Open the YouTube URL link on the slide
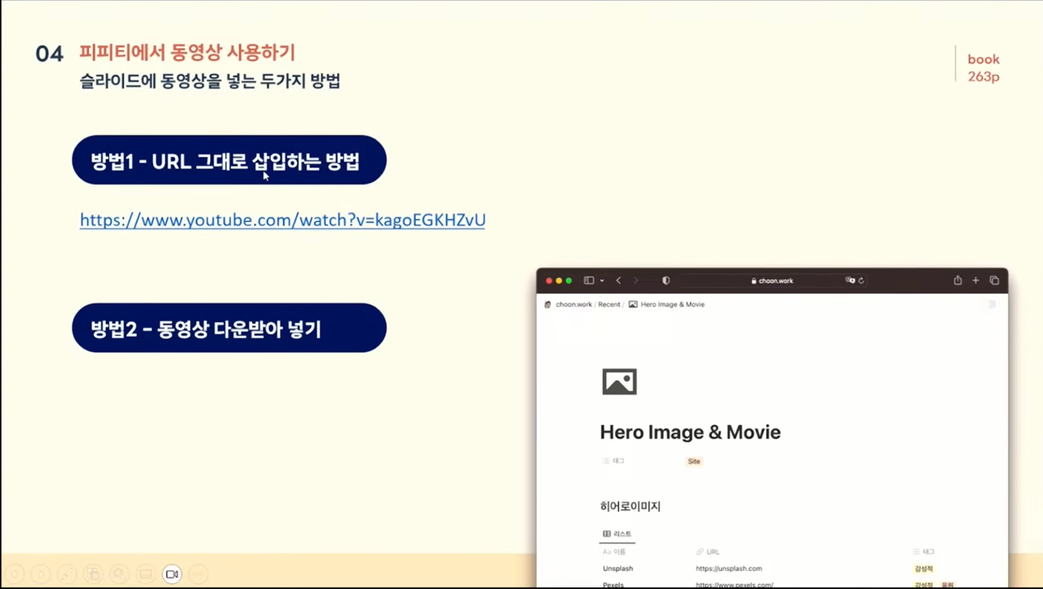Screen dimensions: 1043x589 [x=282, y=220]
